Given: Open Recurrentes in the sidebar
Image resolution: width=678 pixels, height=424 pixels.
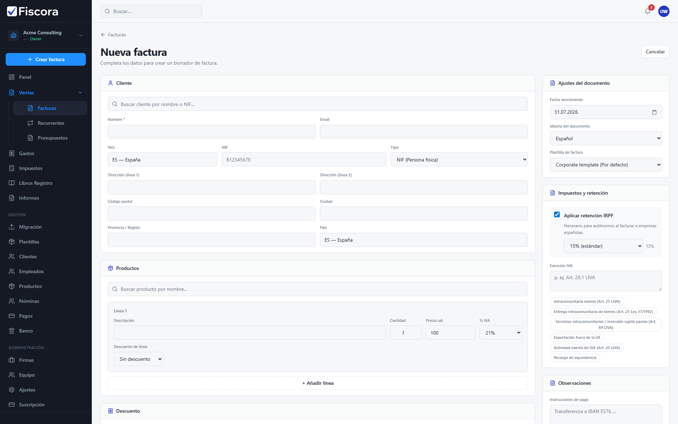Looking at the screenshot, I should pos(50,123).
